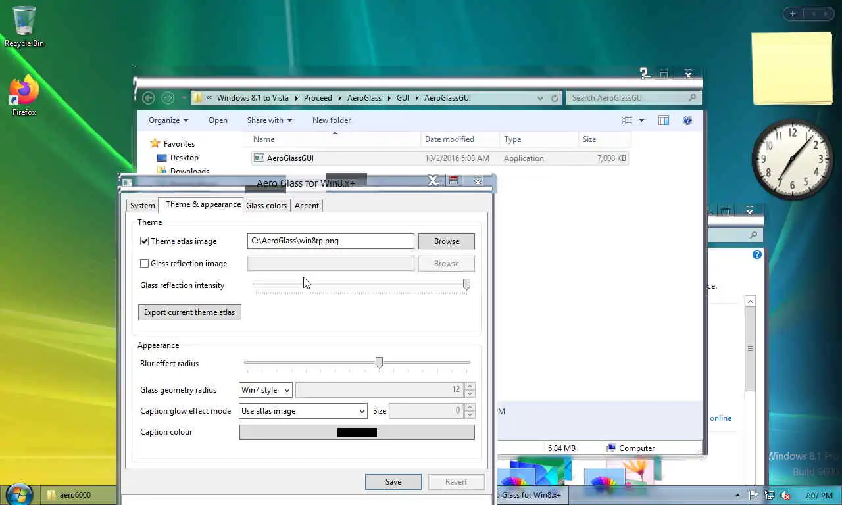Screen dimensions: 842x505
Task: Open the Caption glow effect mode dropdown
Action: (x=303, y=411)
